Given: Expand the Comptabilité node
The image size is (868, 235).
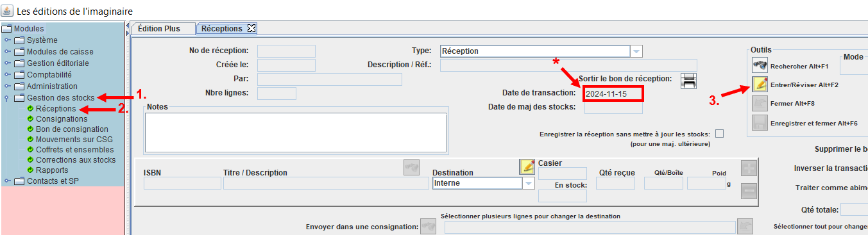Looking at the screenshot, I should click(x=7, y=75).
